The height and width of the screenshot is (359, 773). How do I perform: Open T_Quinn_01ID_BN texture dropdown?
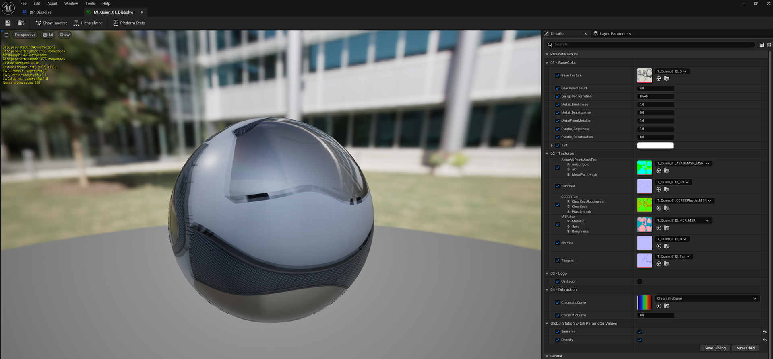click(x=673, y=182)
